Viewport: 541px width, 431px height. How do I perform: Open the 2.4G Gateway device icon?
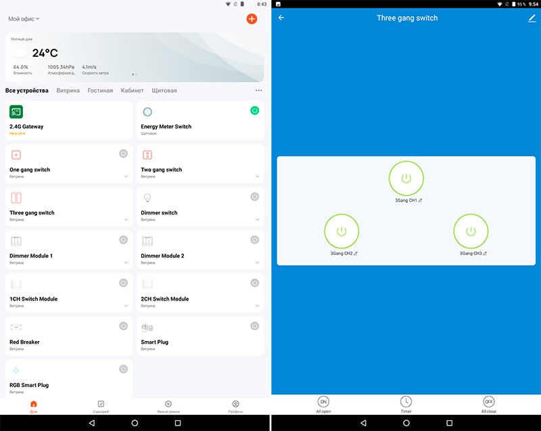pyautogui.click(x=16, y=112)
